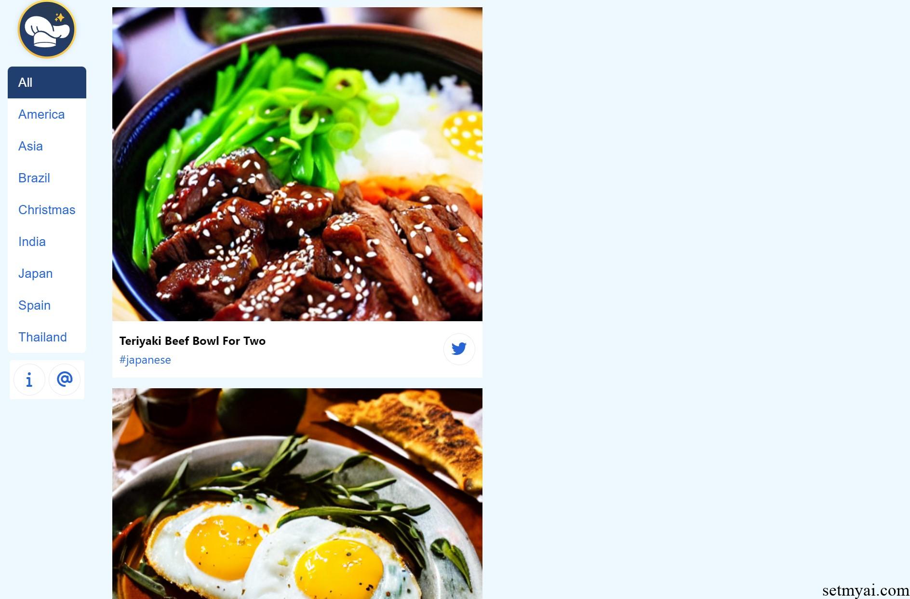Click the chef hat logo icon
This screenshot has height=599, width=910.
click(x=47, y=29)
